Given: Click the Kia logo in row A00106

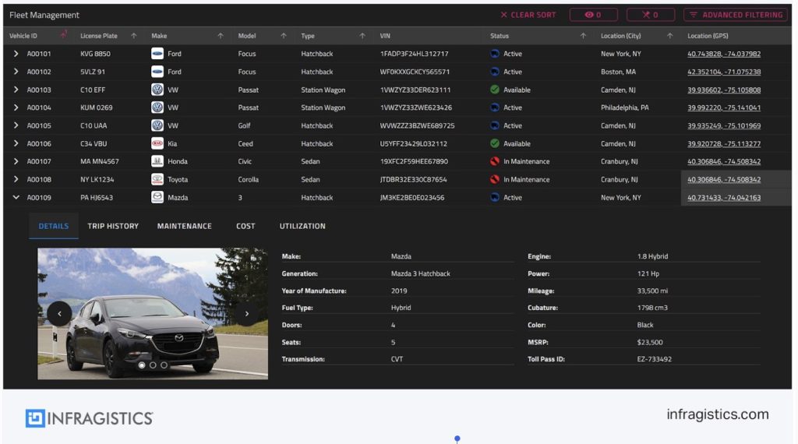Looking at the screenshot, I should pyautogui.click(x=157, y=143).
